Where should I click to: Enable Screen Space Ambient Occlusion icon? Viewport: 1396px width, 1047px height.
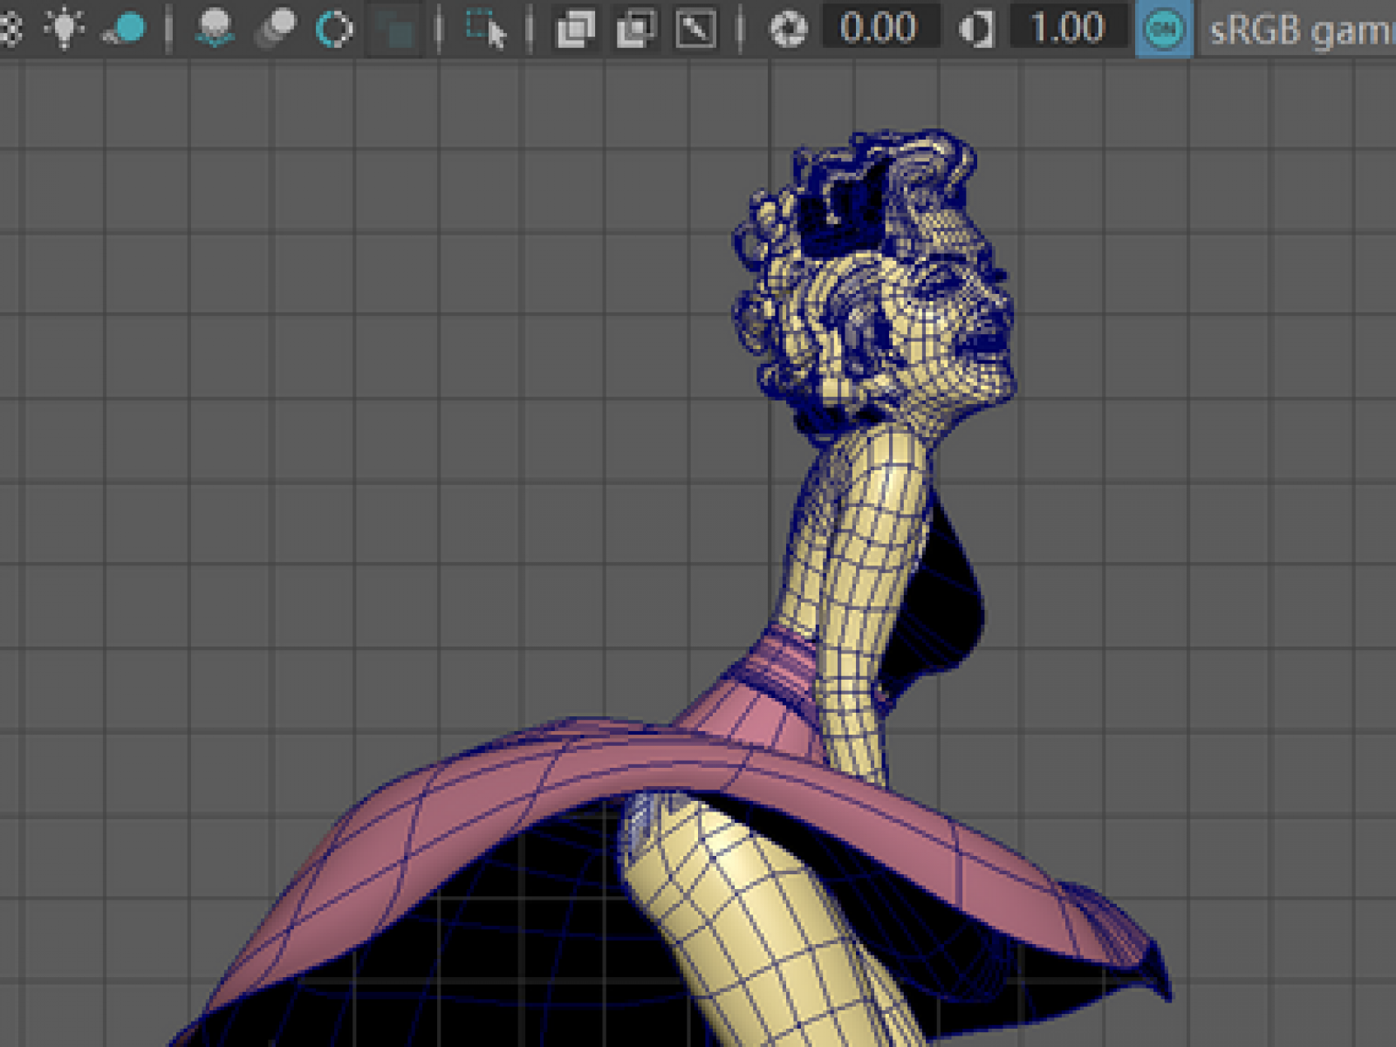215,29
